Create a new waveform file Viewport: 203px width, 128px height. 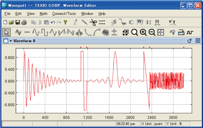(5, 22)
